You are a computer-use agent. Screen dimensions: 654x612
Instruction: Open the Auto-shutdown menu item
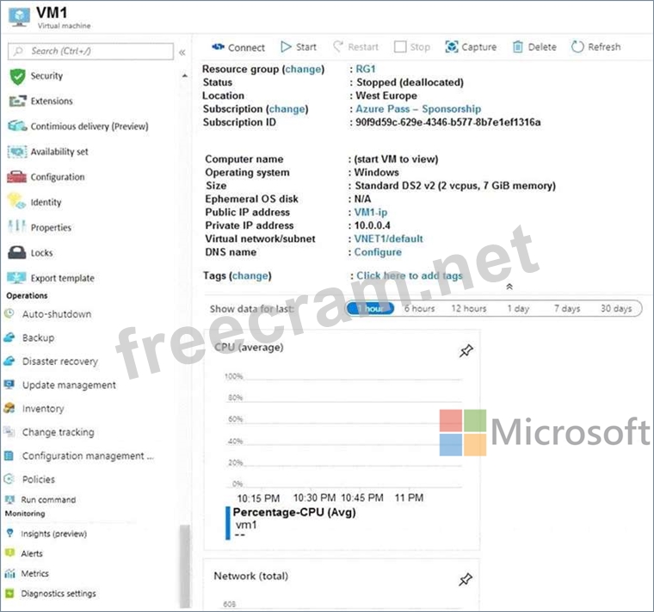[56, 314]
